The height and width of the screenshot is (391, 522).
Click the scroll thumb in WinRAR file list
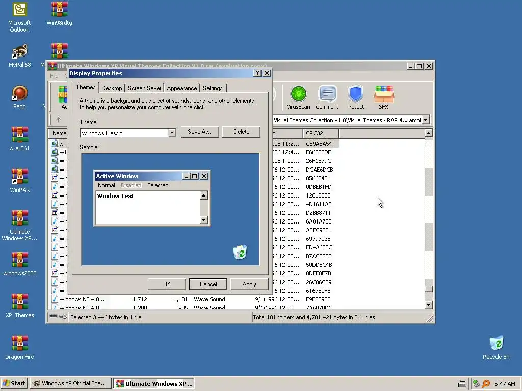click(x=428, y=289)
